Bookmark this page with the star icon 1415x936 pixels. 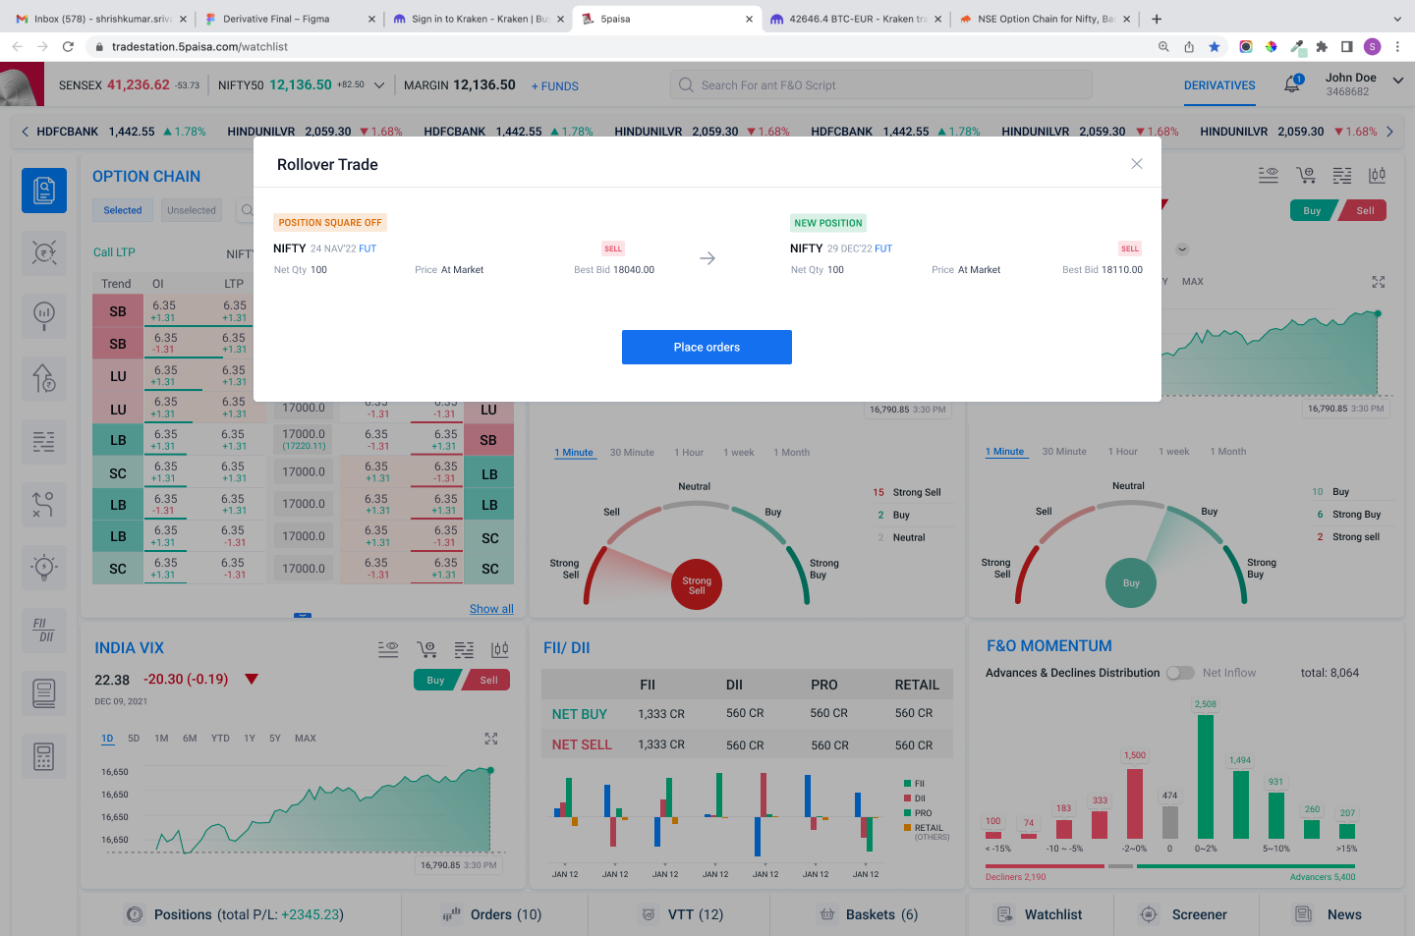click(1215, 46)
